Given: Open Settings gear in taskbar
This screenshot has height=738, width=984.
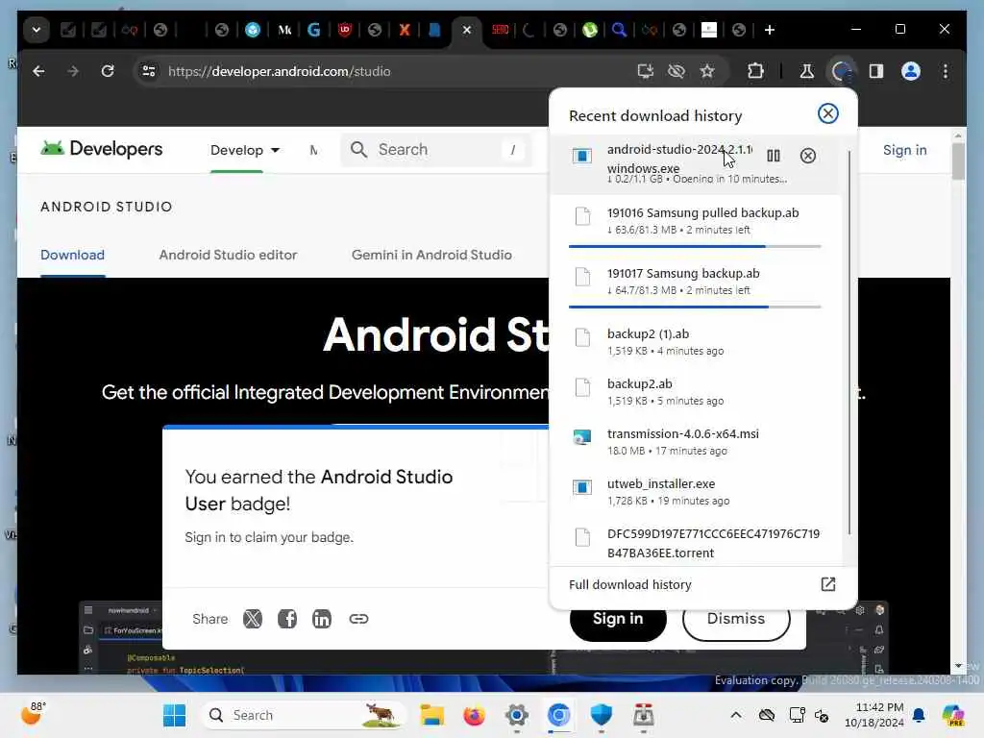Looking at the screenshot, I should click(x=516, y=715).
